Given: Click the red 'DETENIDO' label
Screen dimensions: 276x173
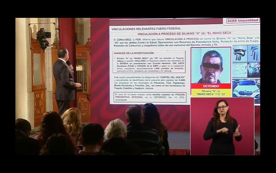Looking at the screenshot, I should (x=211, y=86).
